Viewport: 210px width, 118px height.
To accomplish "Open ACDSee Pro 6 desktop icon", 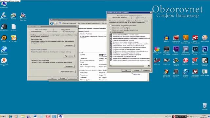I will point(4,27).
